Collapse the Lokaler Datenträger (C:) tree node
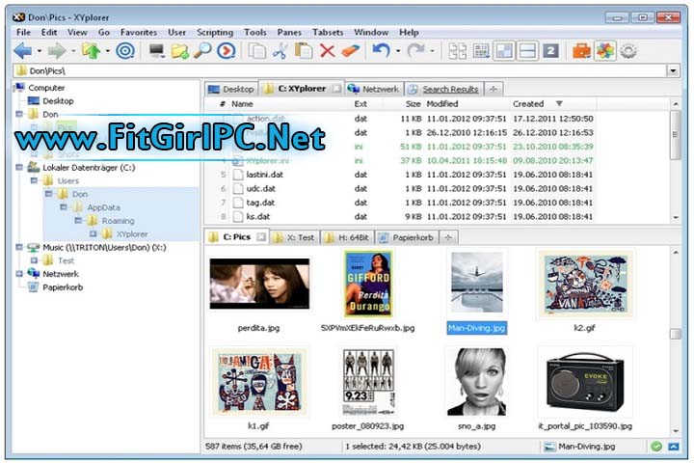This screenshot has height=463, width=694. click(x=20, y=167)
